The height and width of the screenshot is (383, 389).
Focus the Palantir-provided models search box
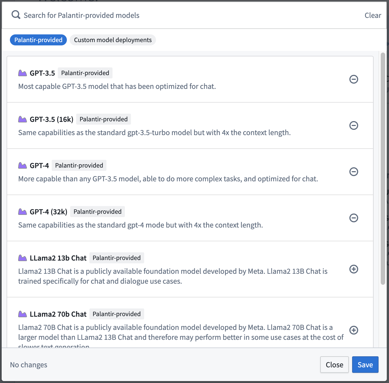click(x=190, y=15)
